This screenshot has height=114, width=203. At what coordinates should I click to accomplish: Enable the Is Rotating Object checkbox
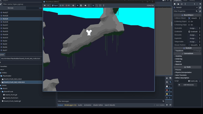pos(189,25)
